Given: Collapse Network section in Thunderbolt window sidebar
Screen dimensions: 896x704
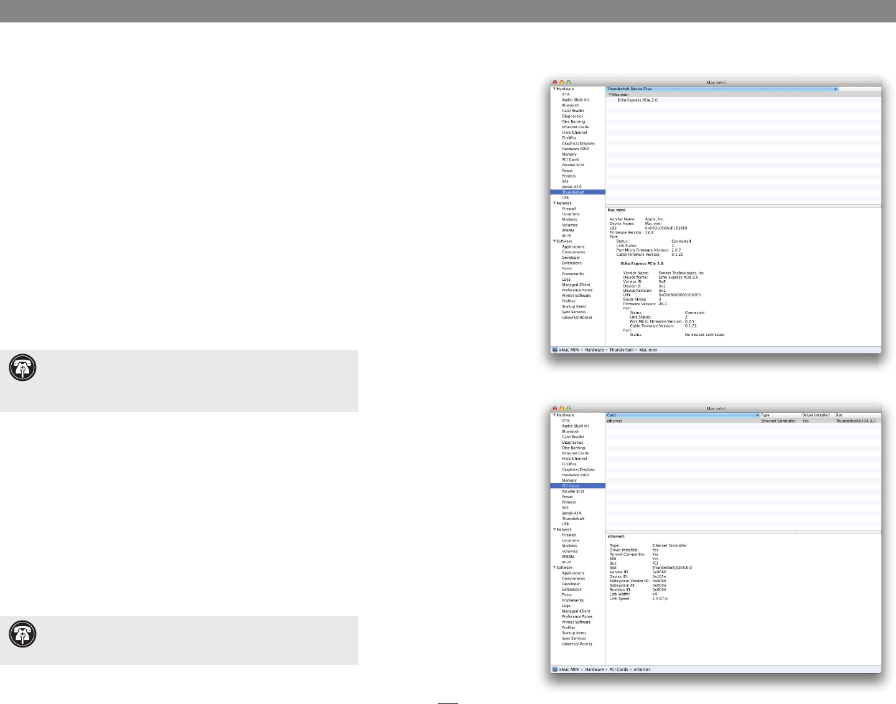Looking at the screenshot, I should (554, 203).
